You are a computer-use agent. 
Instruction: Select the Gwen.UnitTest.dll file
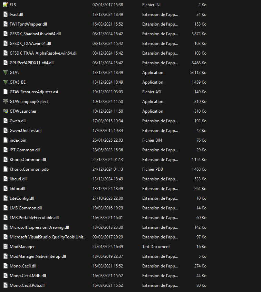click(26, 131)
